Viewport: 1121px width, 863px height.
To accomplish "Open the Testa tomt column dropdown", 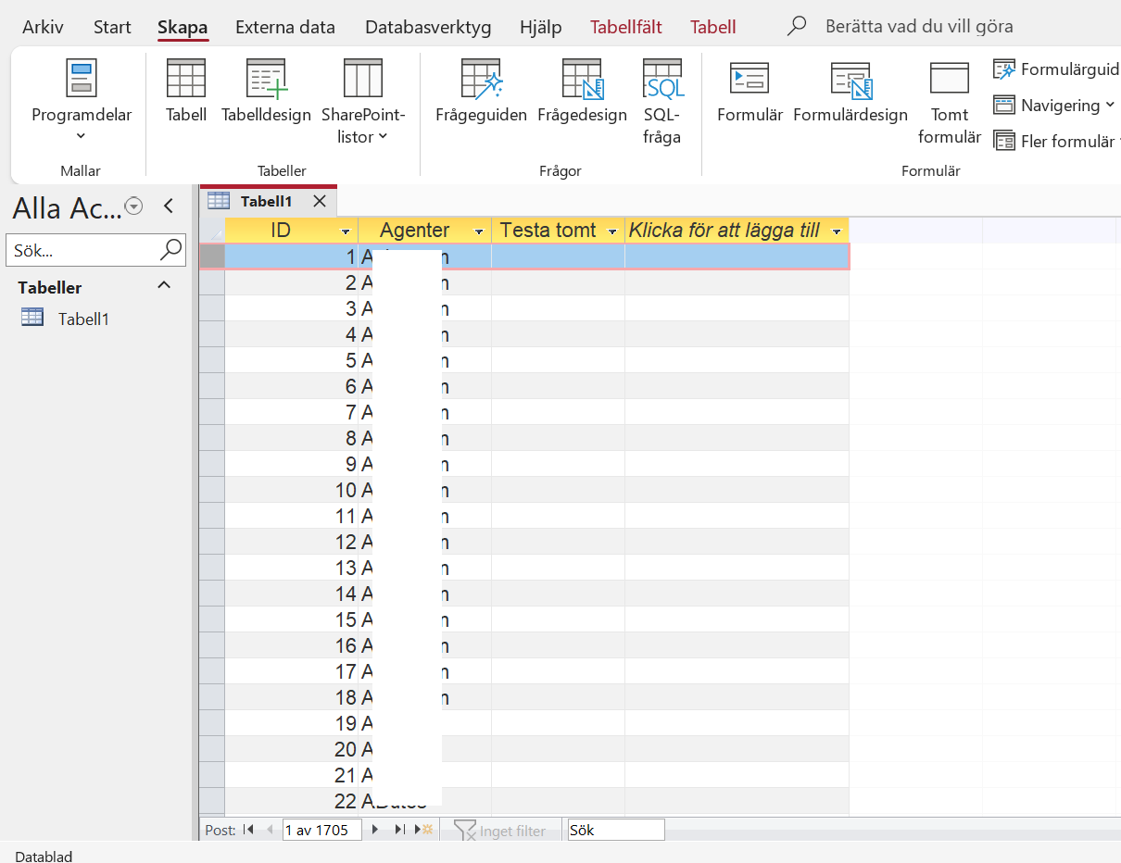I will coord(612,231).
